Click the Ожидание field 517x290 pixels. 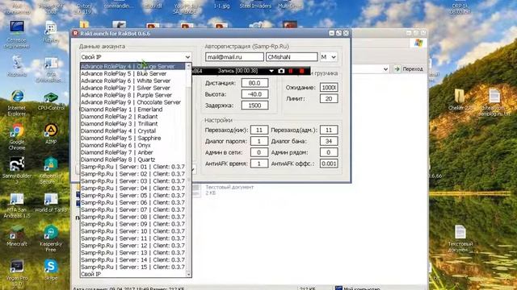point(329,88)
